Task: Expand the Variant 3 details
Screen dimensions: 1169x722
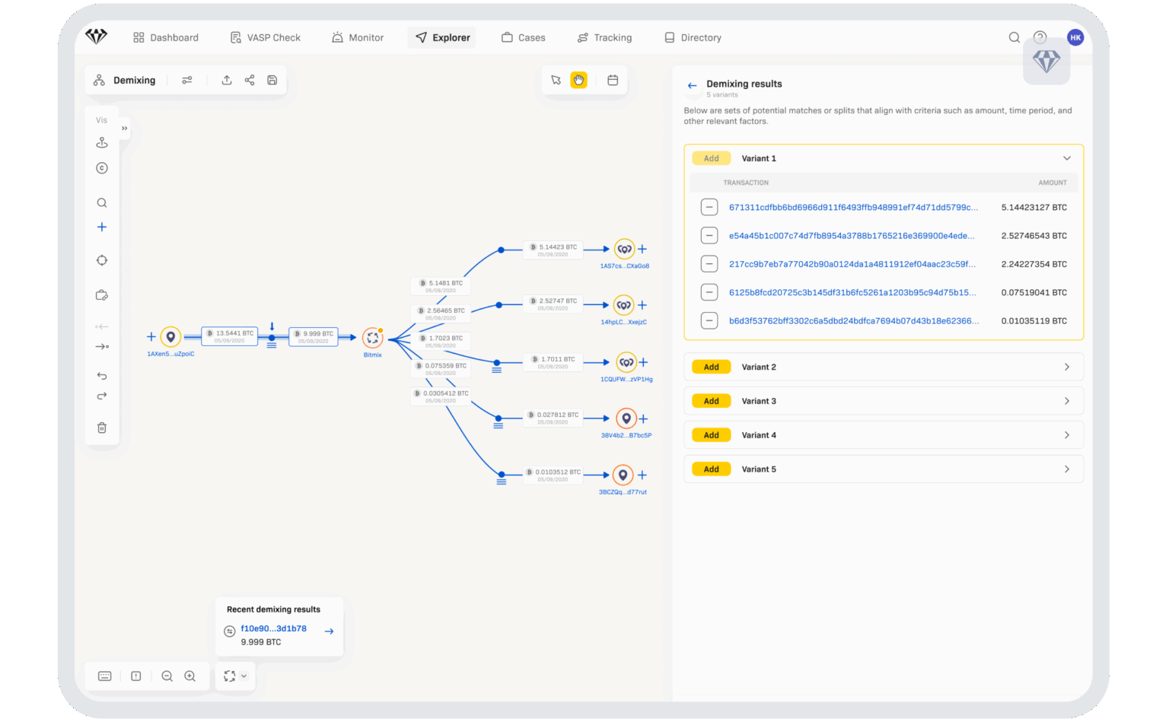Action: tap(1066, 400)
